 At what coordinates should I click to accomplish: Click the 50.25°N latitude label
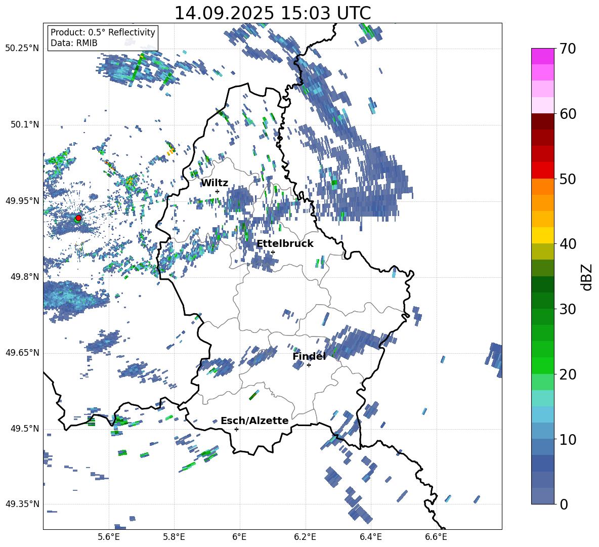(x=22, y=49)
